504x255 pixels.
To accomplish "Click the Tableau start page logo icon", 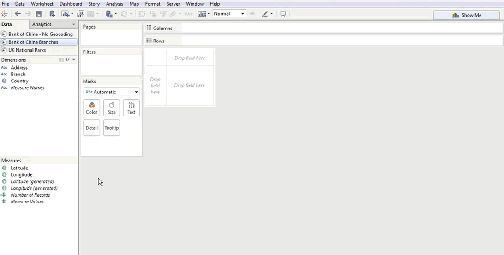I will pos(5,14).
